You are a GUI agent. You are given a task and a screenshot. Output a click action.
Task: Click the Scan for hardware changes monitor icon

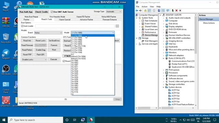pyautogui.click(x=168, y=11)
